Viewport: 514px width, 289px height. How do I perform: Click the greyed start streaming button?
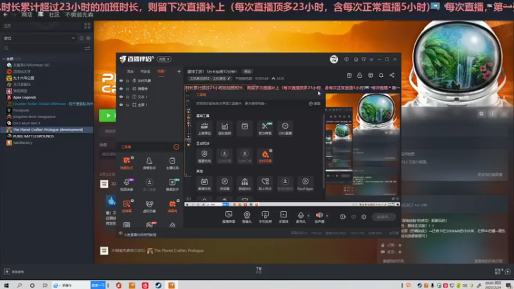(384, 217)
